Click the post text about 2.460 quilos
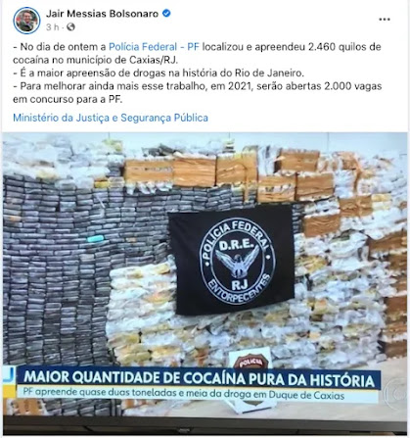This screenshot has width=410, height=438. click(197, 54)
